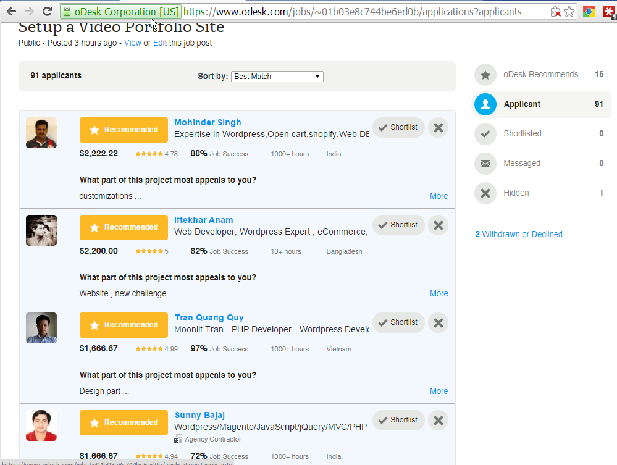Hide Iftekhar Anam with the X button
This screenshot has height=465, width=617.
439,225
